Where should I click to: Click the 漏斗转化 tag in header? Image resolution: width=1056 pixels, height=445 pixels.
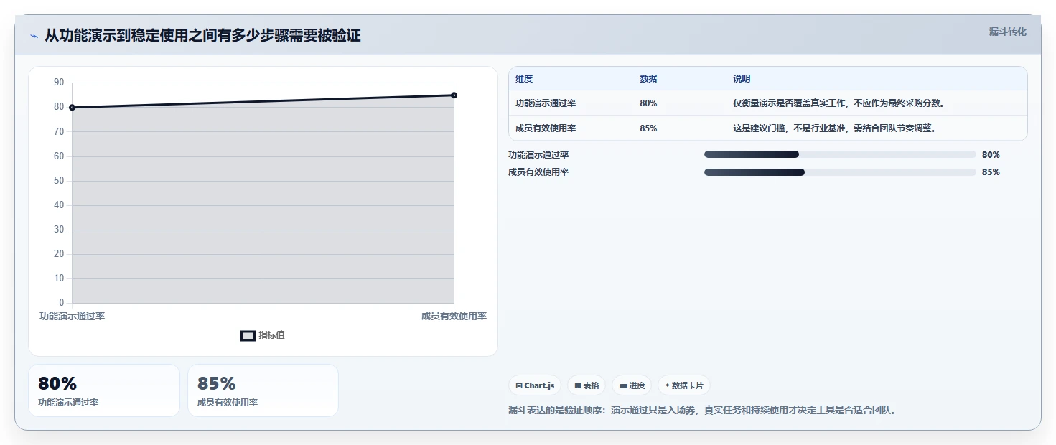point(1008,32)
